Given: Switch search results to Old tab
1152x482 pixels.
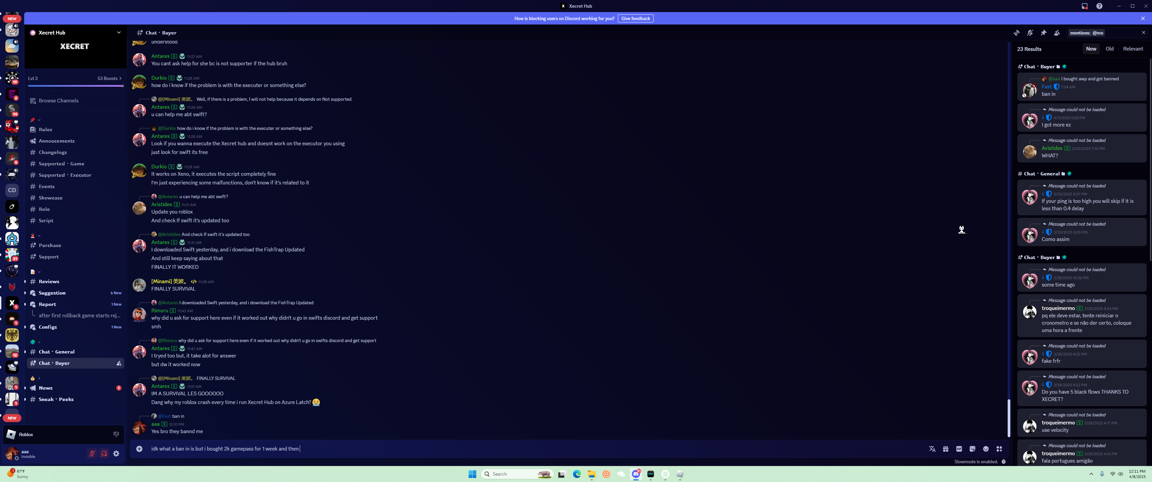Looking at the screenshot, I should coord(1109,49).
